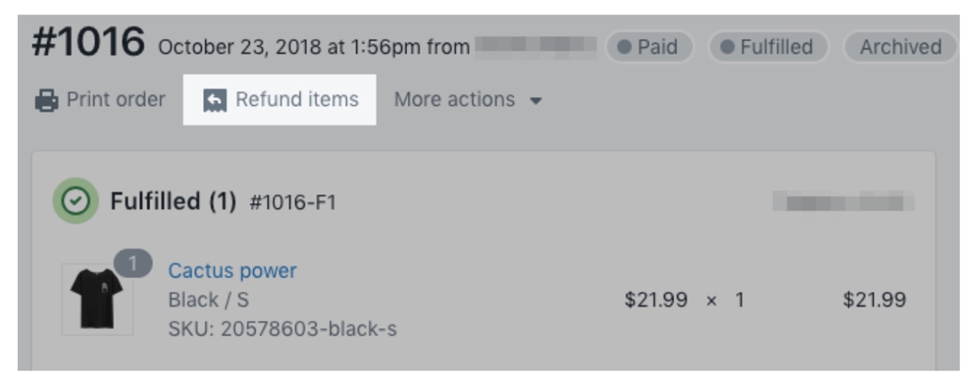Click the printer icon beside Print order
This screenshot has width=973, height=381.
46,101
